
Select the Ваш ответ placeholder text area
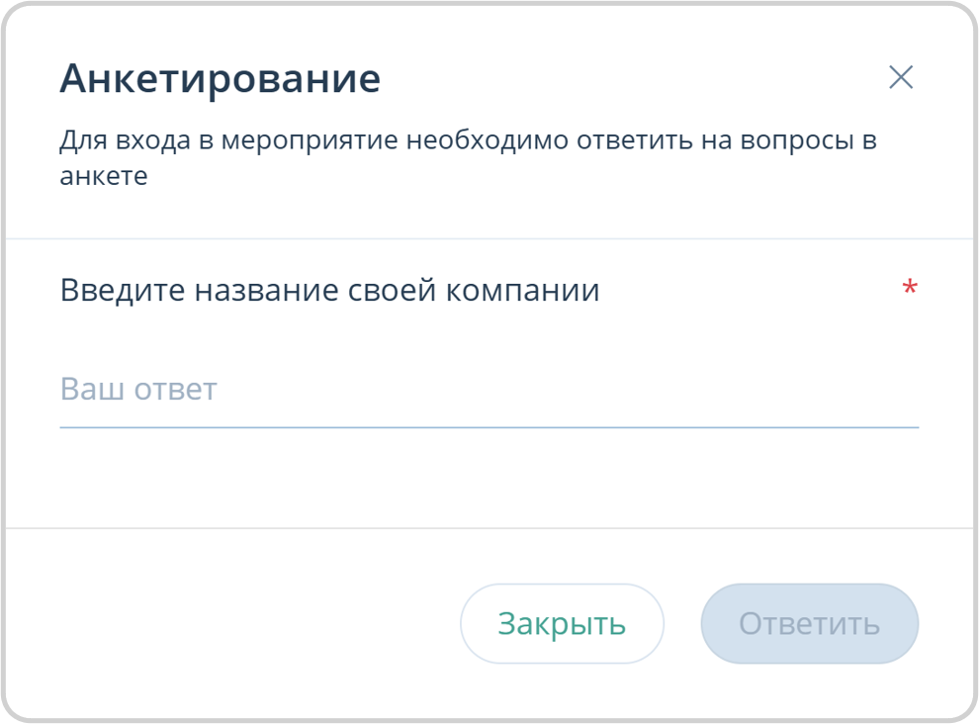138,388
